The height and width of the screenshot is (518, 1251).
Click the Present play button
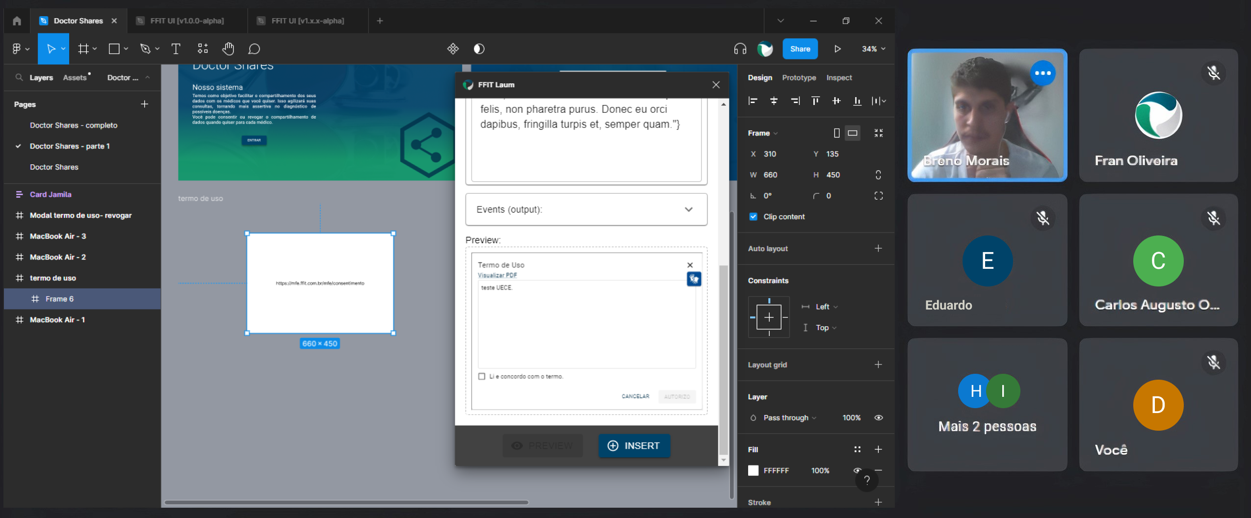pyautogui.click(x=837, y=49)
